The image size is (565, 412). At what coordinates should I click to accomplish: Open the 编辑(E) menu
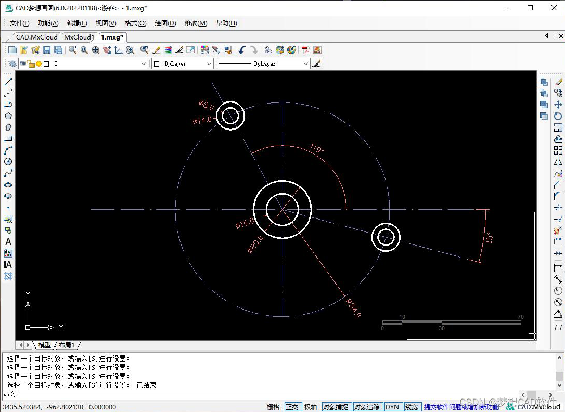pos(77,23)
